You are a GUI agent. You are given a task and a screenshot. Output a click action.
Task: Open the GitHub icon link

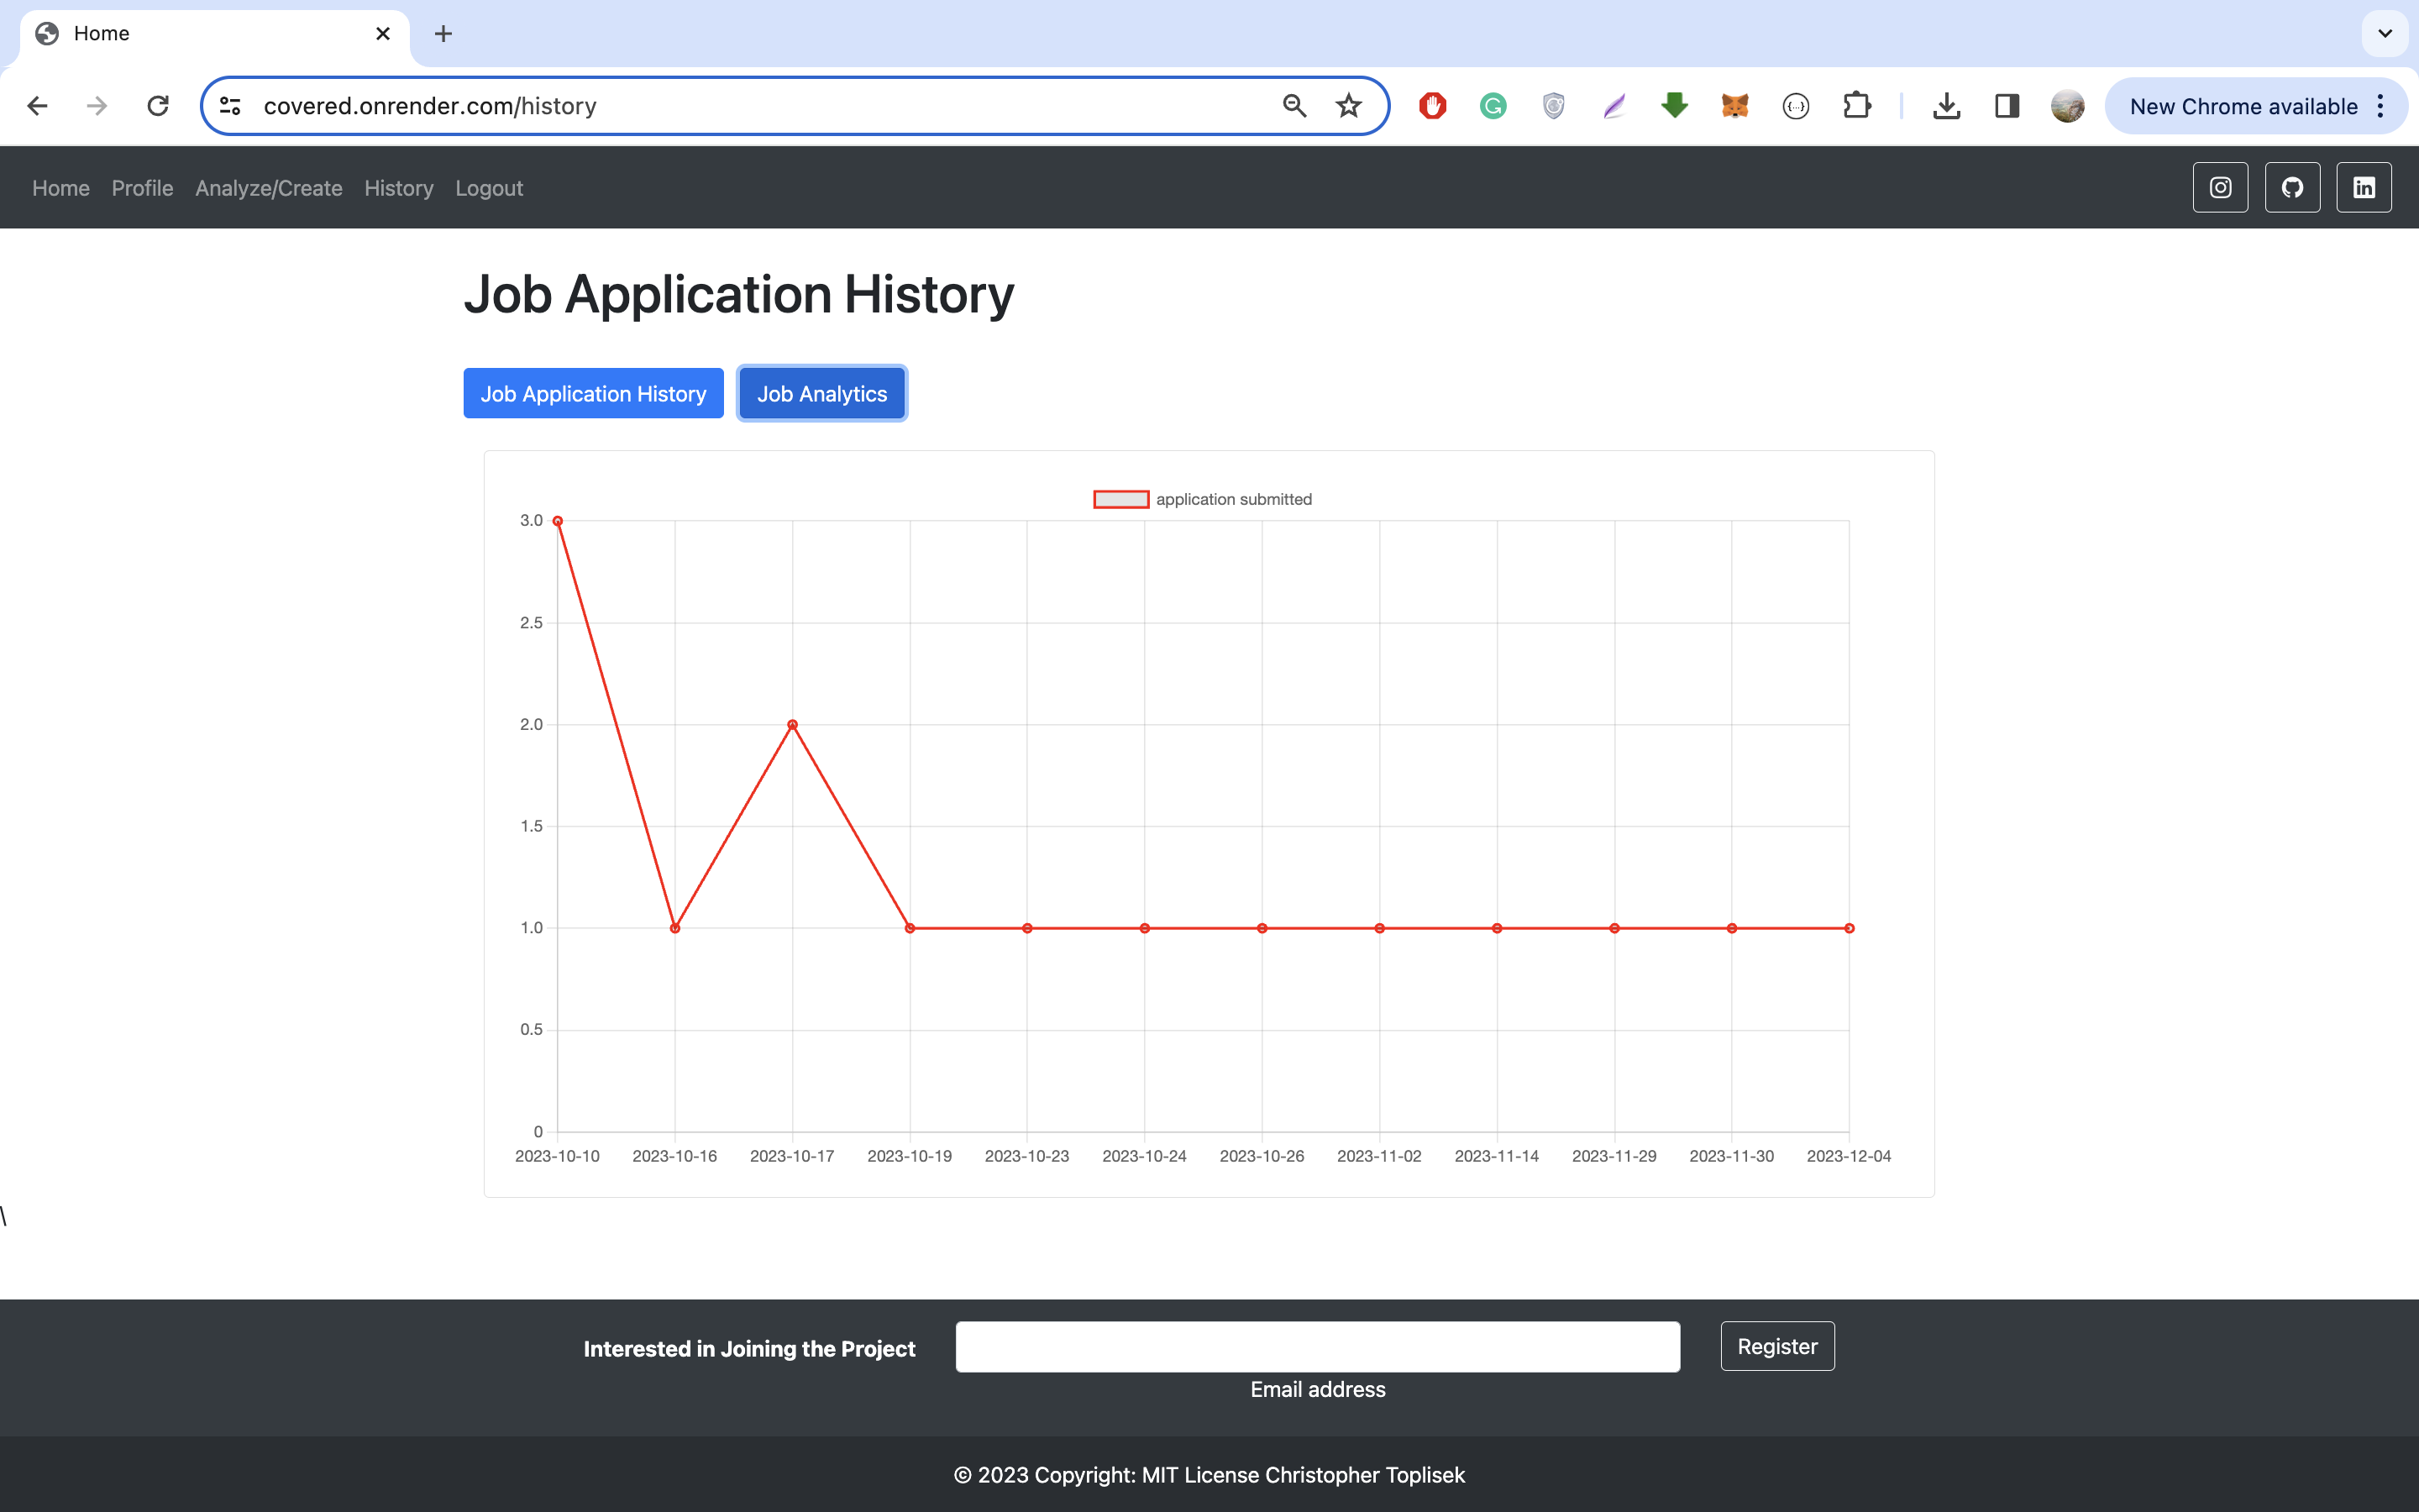point(2292,187)
